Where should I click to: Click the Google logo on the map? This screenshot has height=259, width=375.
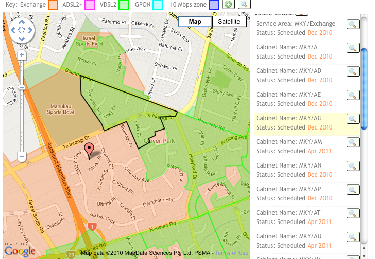(20, 251)
